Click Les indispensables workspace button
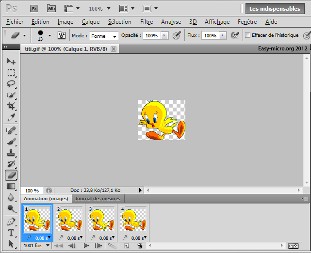This screenshot has width=311, height=253. tap(275, 9)
